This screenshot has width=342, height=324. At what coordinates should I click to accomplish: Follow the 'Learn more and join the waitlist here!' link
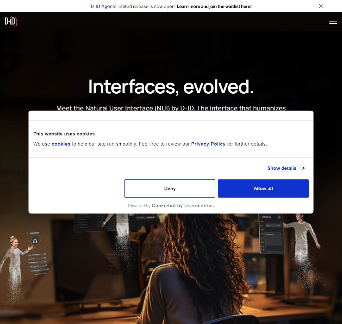(x=214, y=6)
